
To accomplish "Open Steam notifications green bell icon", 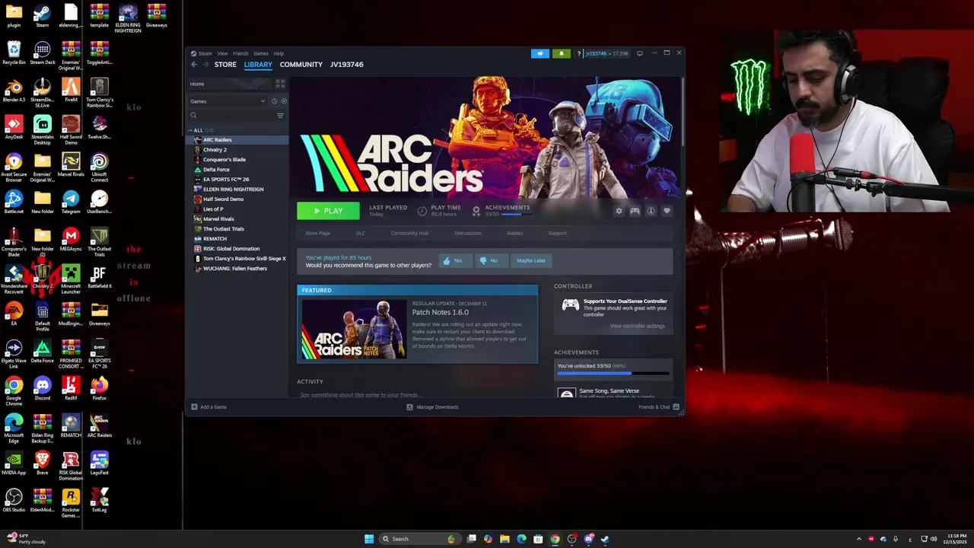I will tap(562, 53).
